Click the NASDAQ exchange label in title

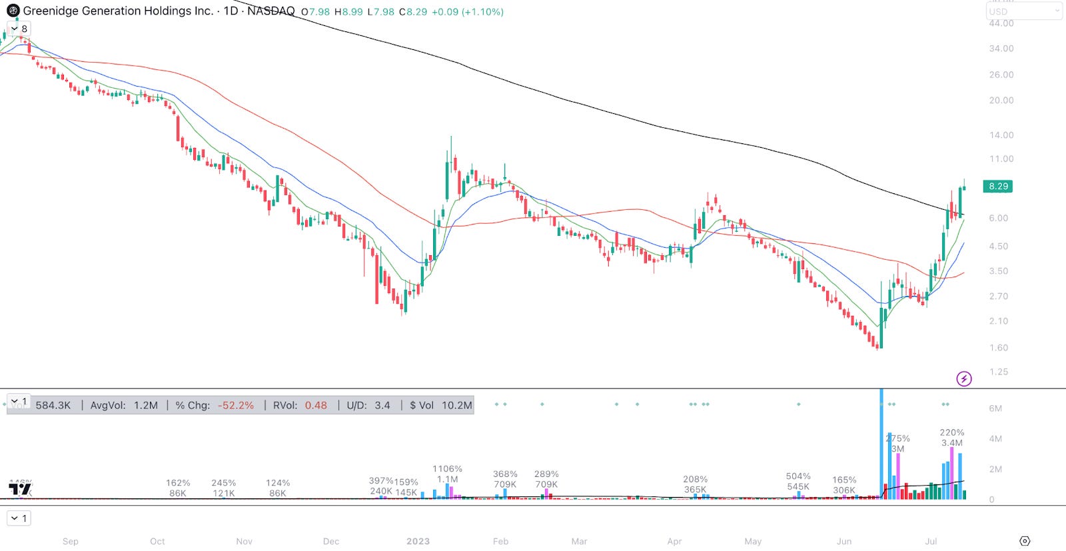coord(270,11)
